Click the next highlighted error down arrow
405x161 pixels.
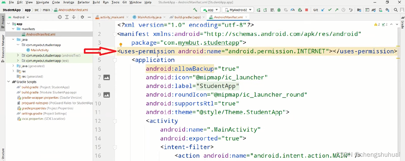(397, 24)
